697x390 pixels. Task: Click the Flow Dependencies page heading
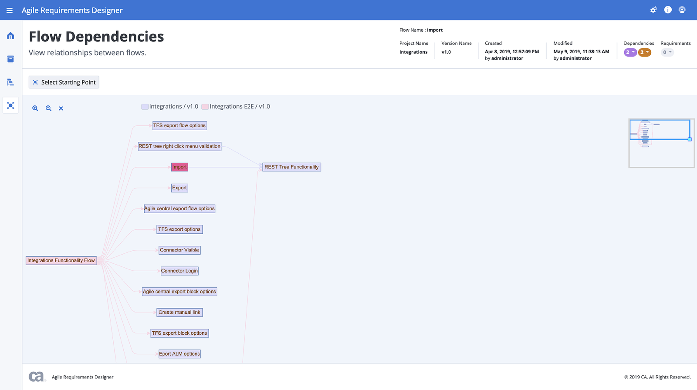coord(96,37)
